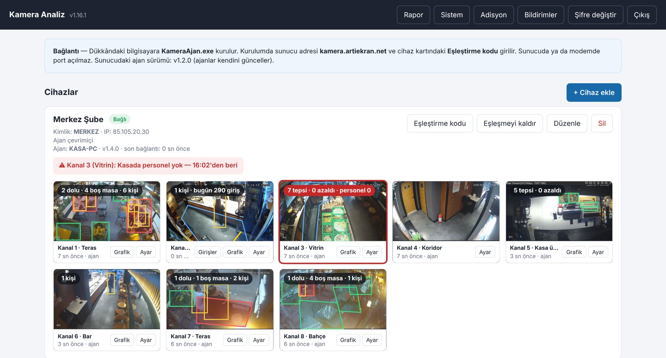This screenshot has width=666, height=358.
Task: Open Kanal 1 · Teras camera thumbnail
Action: click(107, 211)
